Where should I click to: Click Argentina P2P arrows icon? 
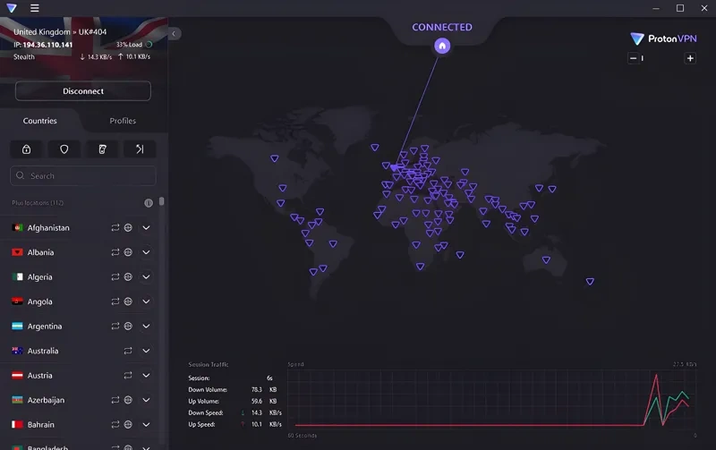click(115, 327)
